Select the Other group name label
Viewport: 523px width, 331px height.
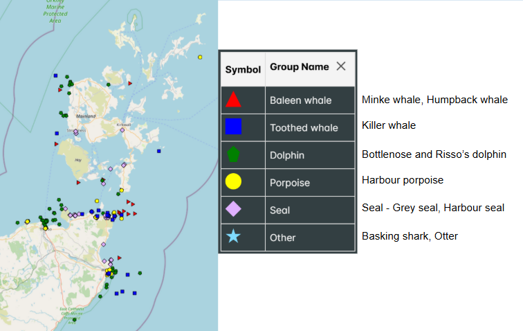[x=282, y=238]
